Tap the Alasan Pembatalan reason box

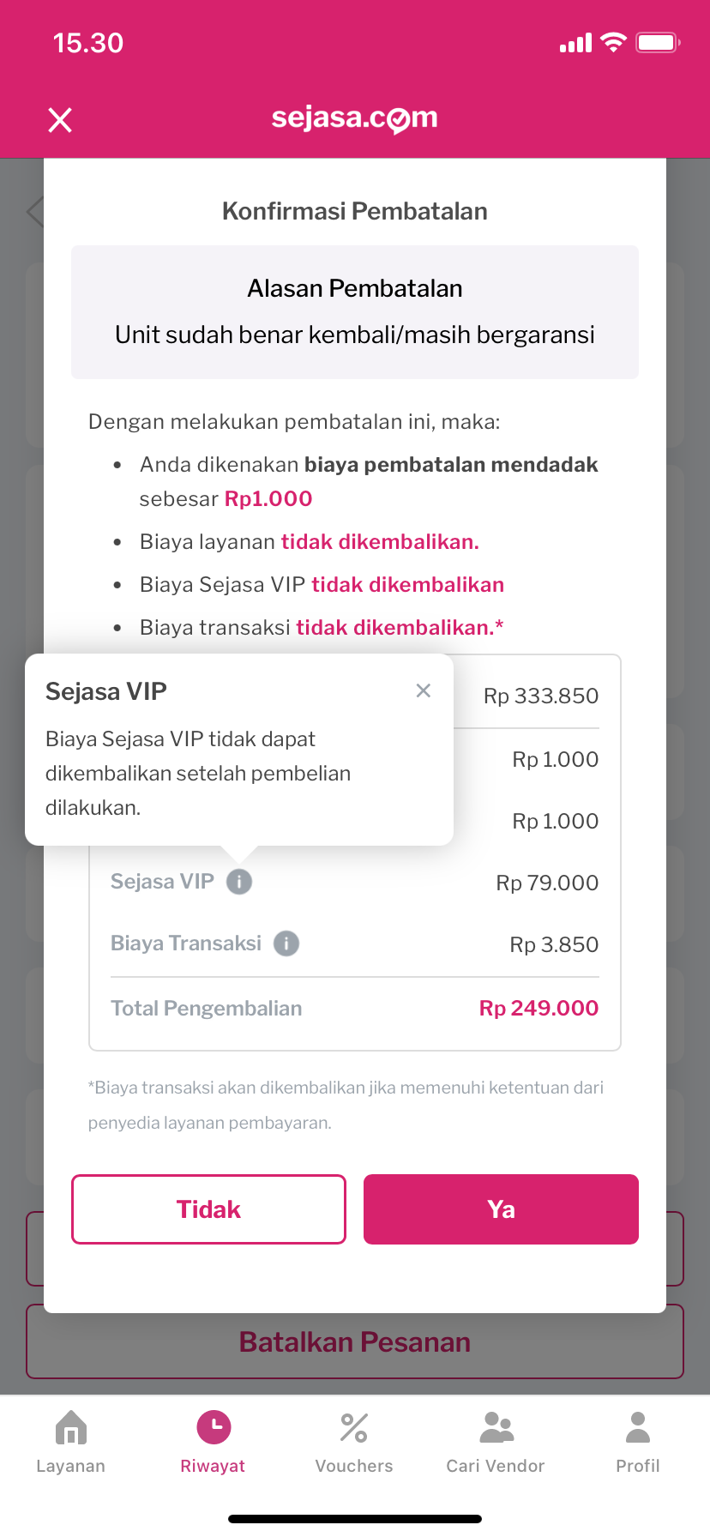[355, 312]
